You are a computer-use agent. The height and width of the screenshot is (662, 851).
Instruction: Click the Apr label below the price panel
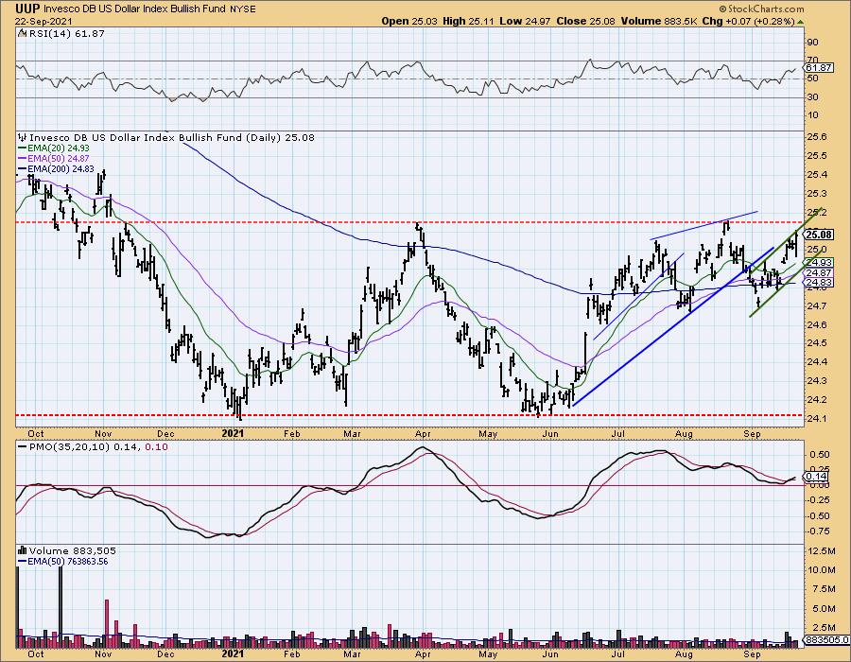[423, 433]
